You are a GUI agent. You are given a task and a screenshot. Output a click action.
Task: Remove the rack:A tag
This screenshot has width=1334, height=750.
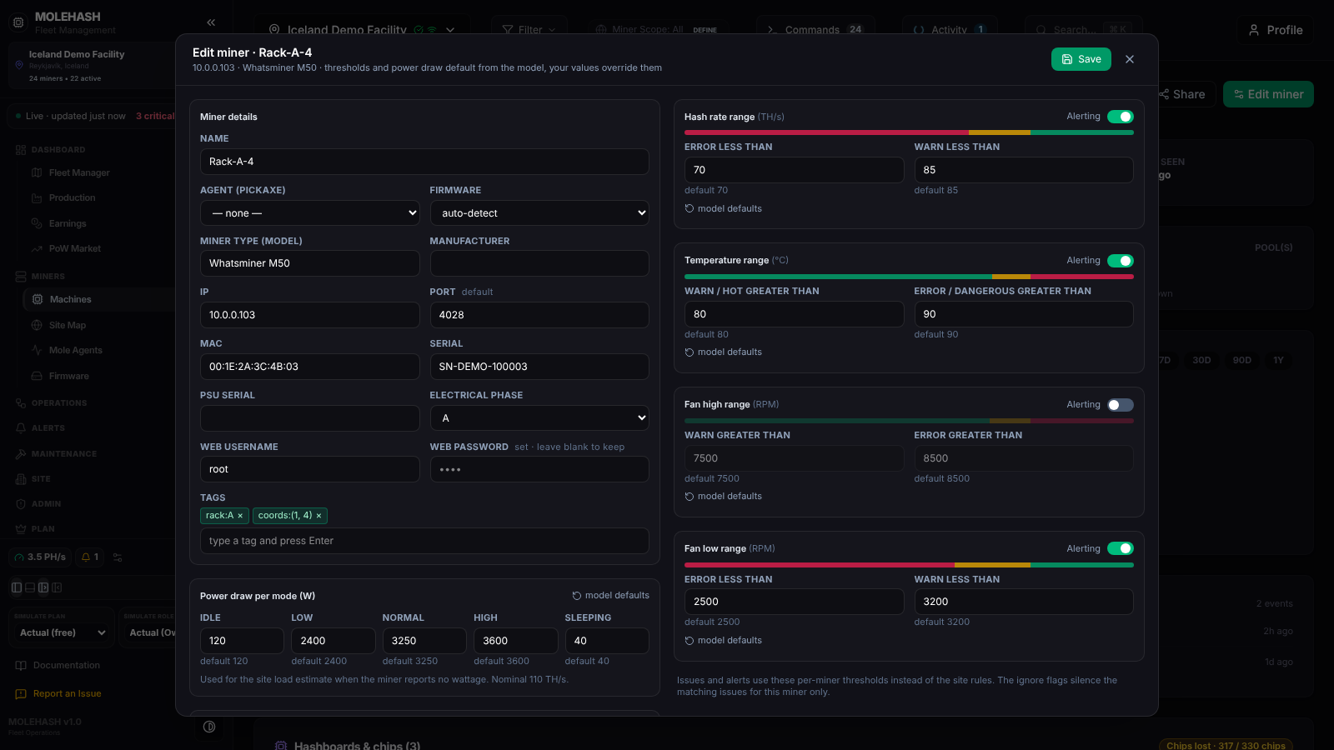coord(240,516)
